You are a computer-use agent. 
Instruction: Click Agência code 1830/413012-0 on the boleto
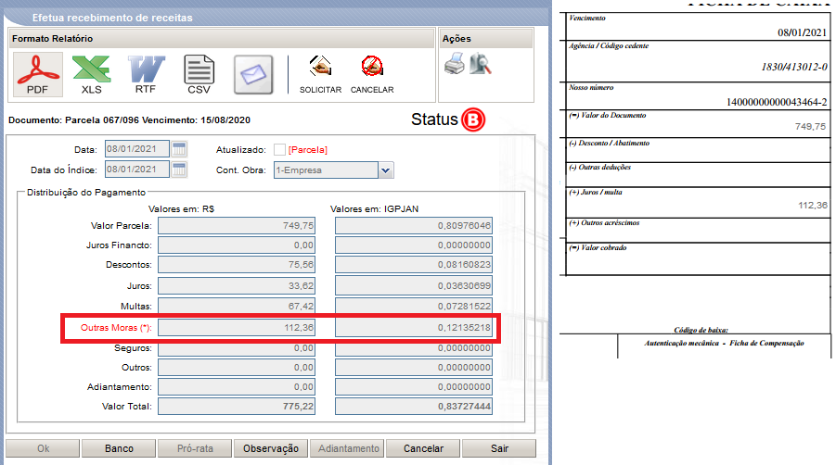point(794,67)
